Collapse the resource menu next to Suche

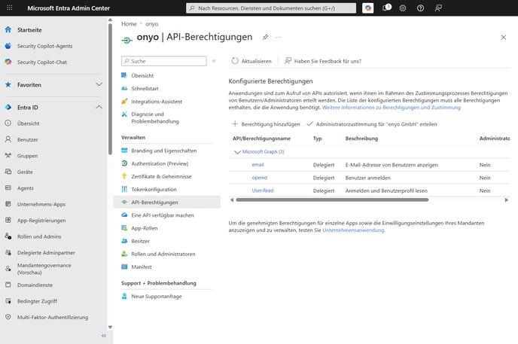(x=214, y=61)
